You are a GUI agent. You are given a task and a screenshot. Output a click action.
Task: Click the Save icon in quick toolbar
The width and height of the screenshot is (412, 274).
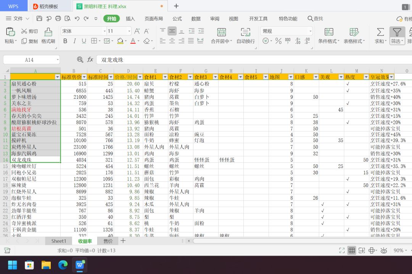click(39, 18)
